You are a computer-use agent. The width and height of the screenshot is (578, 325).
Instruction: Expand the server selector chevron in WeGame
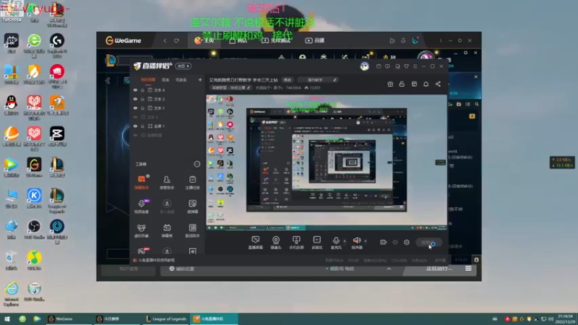point(389,269)
